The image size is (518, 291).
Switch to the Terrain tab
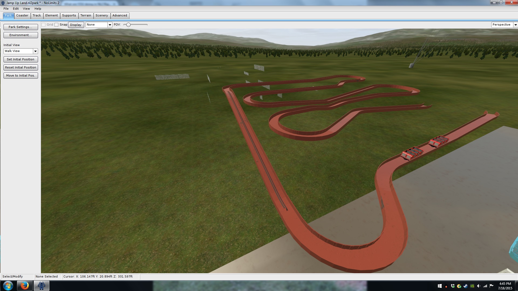pos(86,15)
